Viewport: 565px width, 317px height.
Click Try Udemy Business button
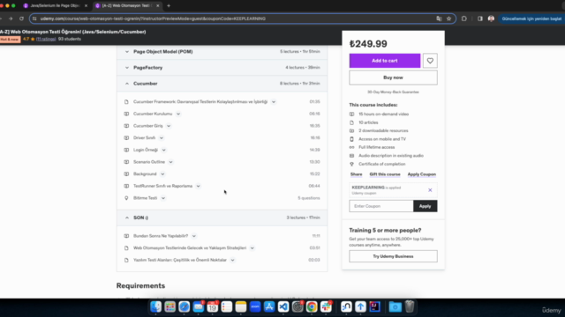(393, 256)
